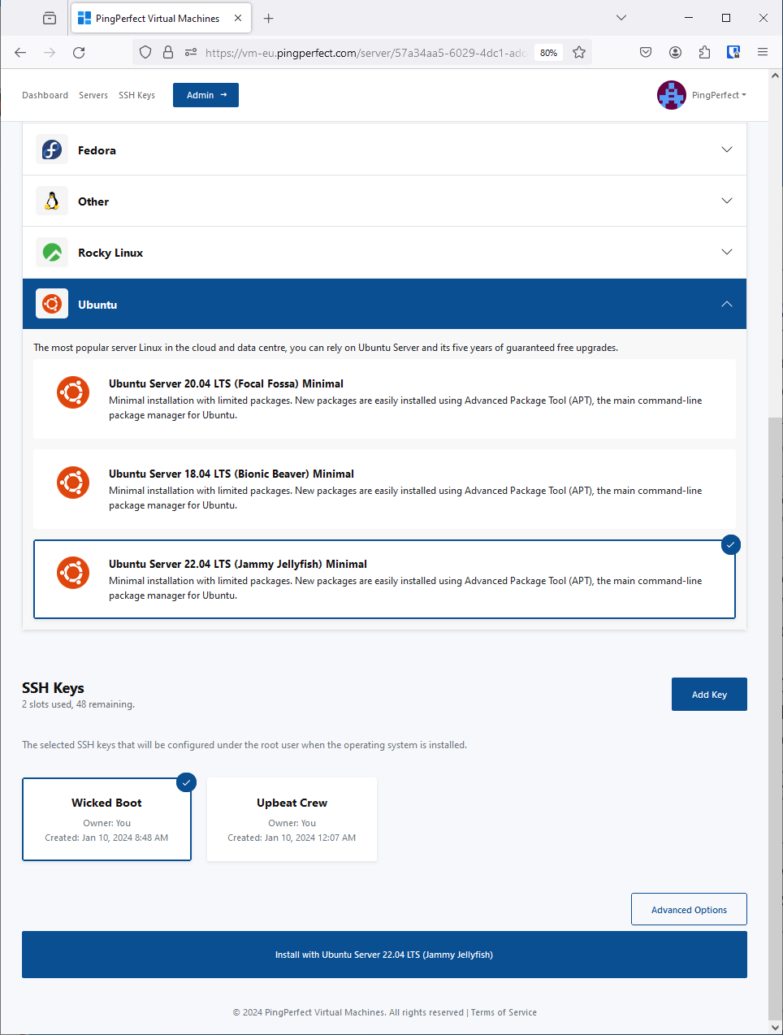The height and width of the screenshot is (1035, 783).
Task: Click the Rocky Linux logo icon
Action: (52, 253)
